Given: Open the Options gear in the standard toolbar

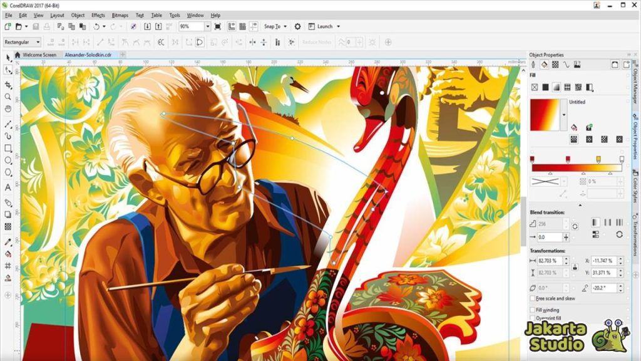Looking at the screenshot, I should point(298,26).
